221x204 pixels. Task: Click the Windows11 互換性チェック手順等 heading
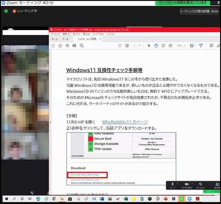point(104,70)
